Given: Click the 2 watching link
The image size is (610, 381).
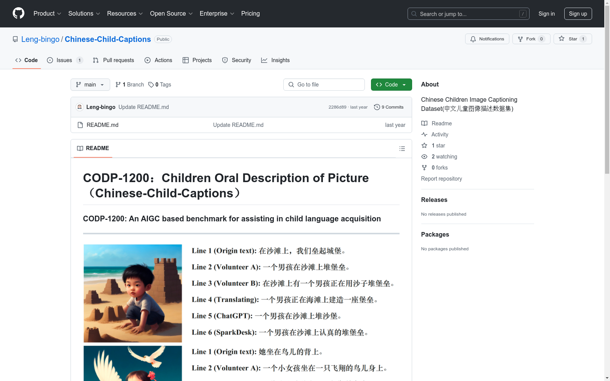Looking at the screenshot, I should (439, 157).
